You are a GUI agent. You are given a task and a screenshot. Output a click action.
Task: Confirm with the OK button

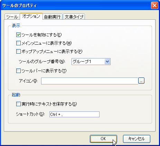coord(103,139)
